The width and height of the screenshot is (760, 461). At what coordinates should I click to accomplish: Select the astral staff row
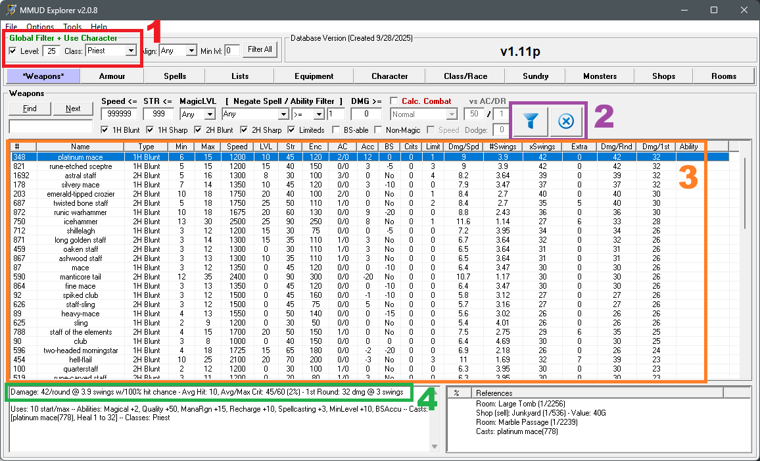80,176
